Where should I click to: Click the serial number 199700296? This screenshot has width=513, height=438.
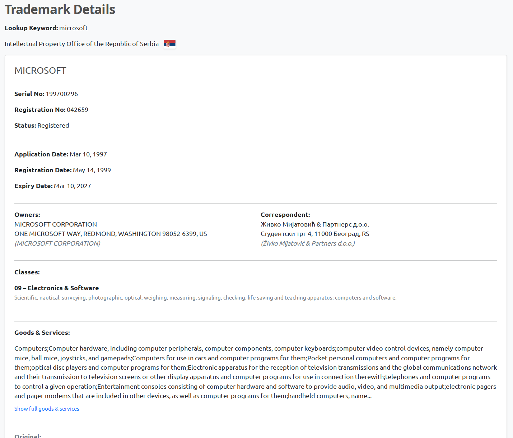(62, 94)
